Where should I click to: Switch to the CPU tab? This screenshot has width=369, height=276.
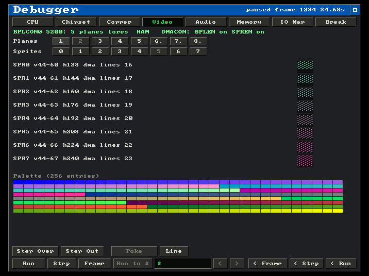pos(32,22)
